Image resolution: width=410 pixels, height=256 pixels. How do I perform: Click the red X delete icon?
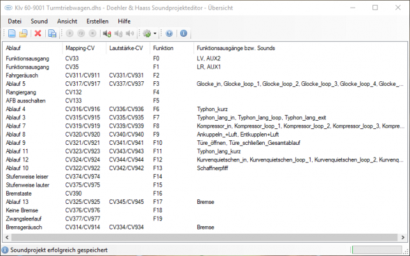pyautogui.click(x=38, y=34)
